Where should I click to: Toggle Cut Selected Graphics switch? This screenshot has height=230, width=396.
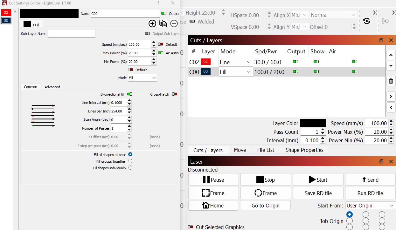[x=191, y=227]
